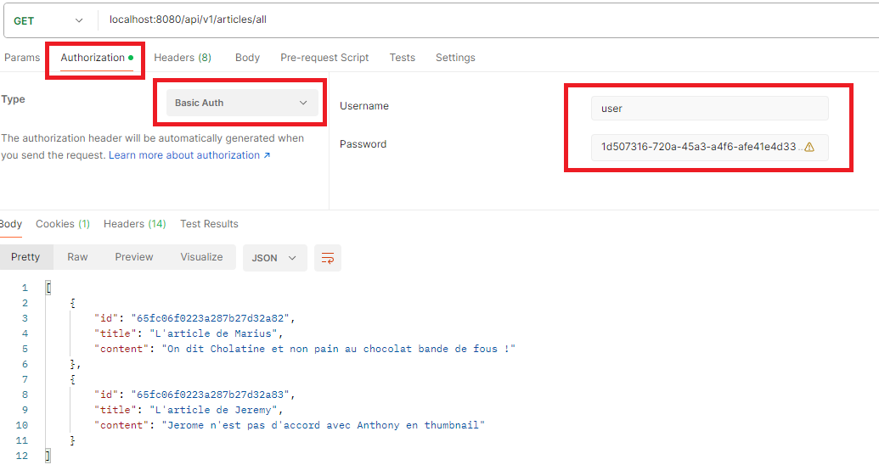Switch to the Params tab

pos(22,58)
